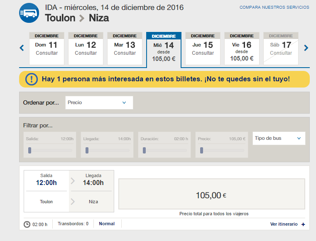This screenshot has height=241, width=316.
Task: Click arrow between Toulon and Niza stations
Action: [73, 202]
